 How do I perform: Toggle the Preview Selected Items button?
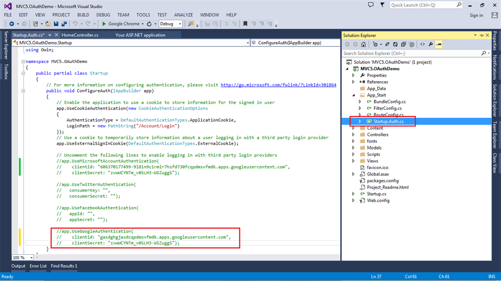coord(439,44)
